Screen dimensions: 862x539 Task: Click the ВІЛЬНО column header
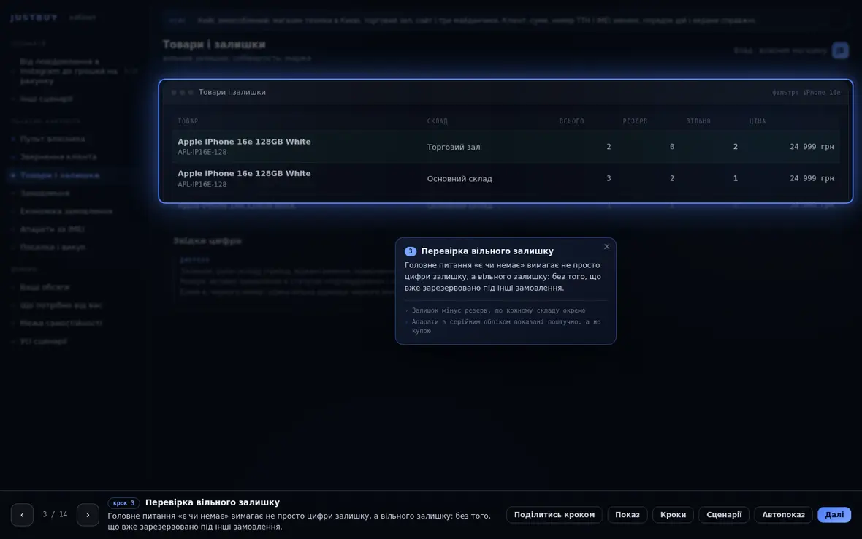698,121
